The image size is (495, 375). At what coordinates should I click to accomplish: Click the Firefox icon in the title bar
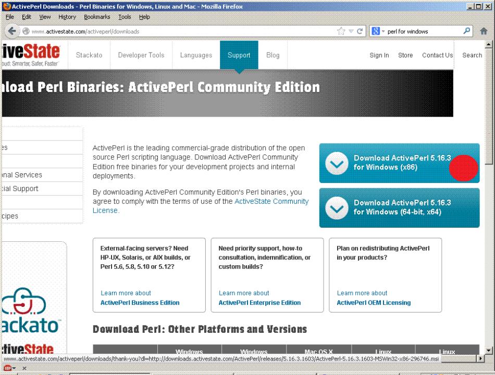[x=6, y=6]
